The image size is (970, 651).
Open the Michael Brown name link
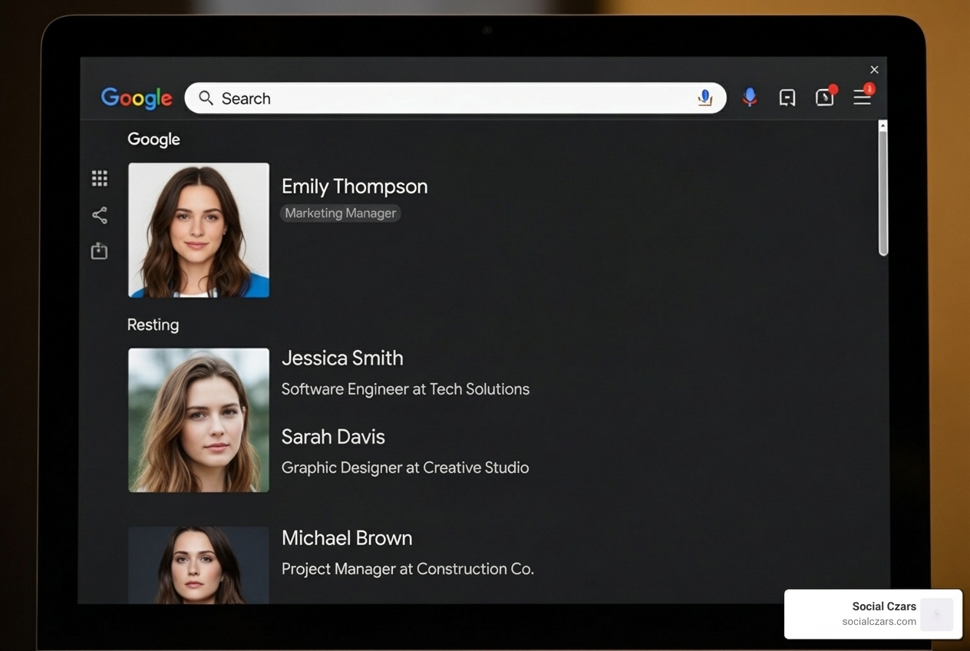pos(347,538)
